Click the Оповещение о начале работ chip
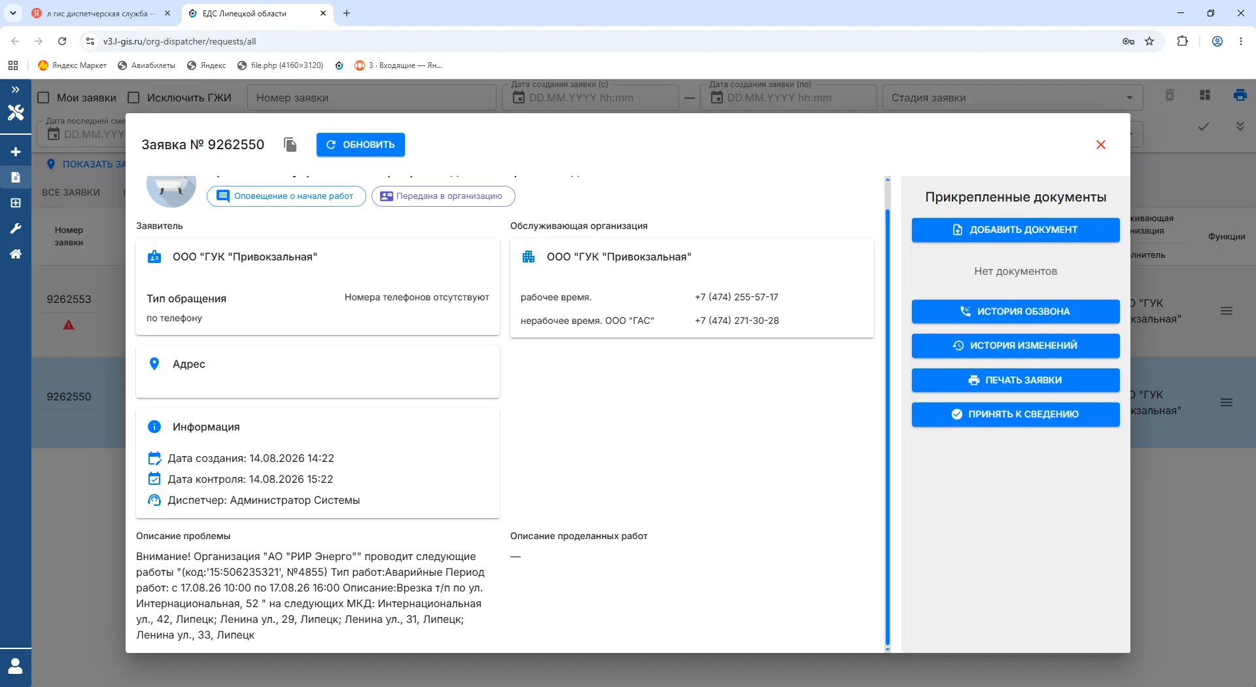This screenshot has width=1256, height=687. point(286,196)
